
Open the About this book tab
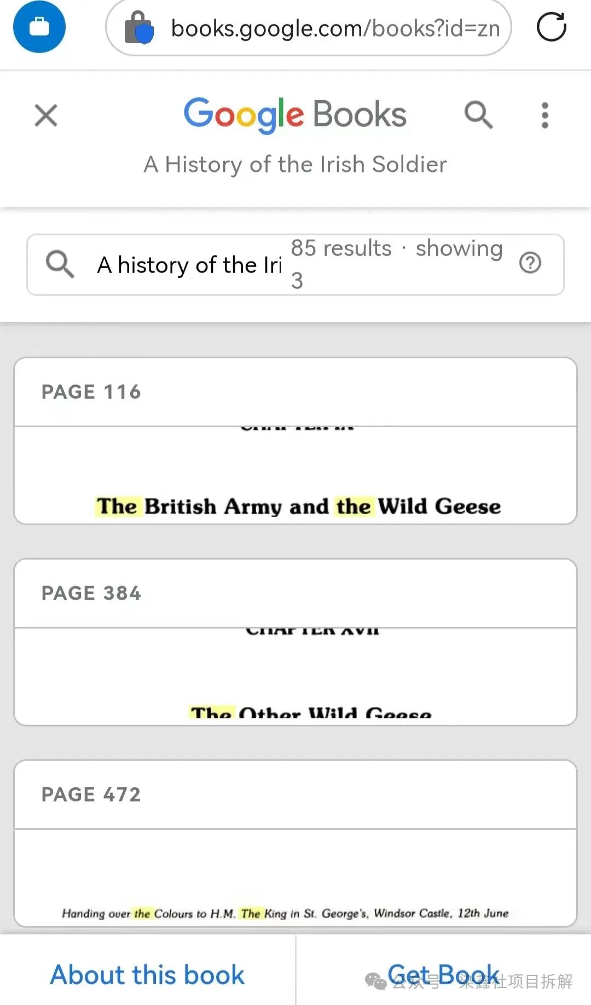148,975
